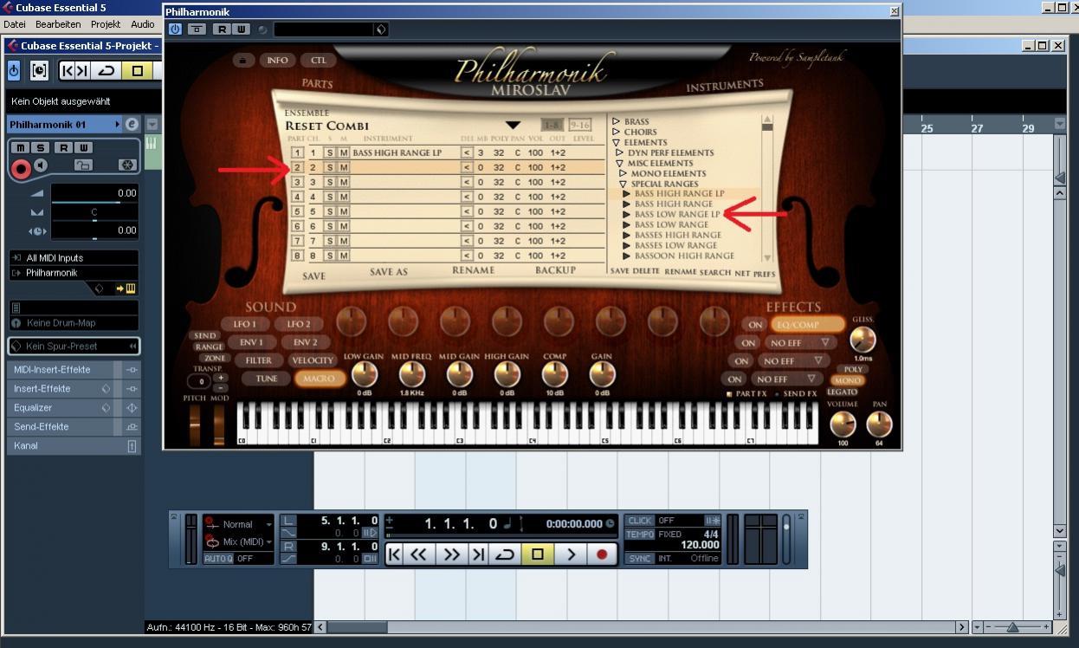The width and height of the screenshot is (1079, 648).
Task: Expand the DYN PERF ELEMENTS folder
Action: [619, 152]
